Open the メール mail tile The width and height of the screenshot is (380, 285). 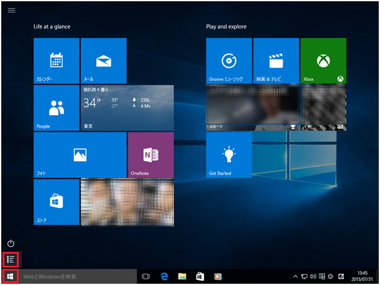[x=104, y=61]
